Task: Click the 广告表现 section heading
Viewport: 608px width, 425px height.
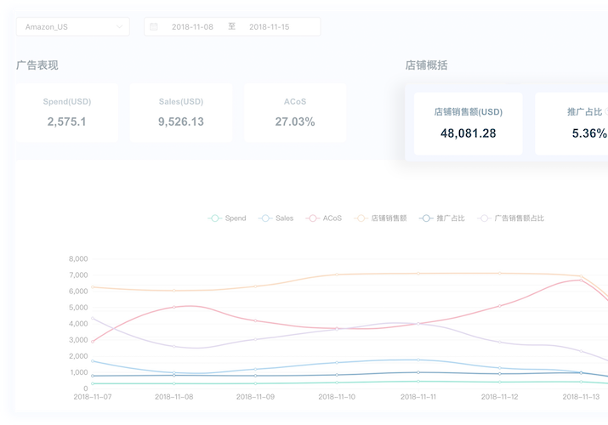Action: pos(37,65)
